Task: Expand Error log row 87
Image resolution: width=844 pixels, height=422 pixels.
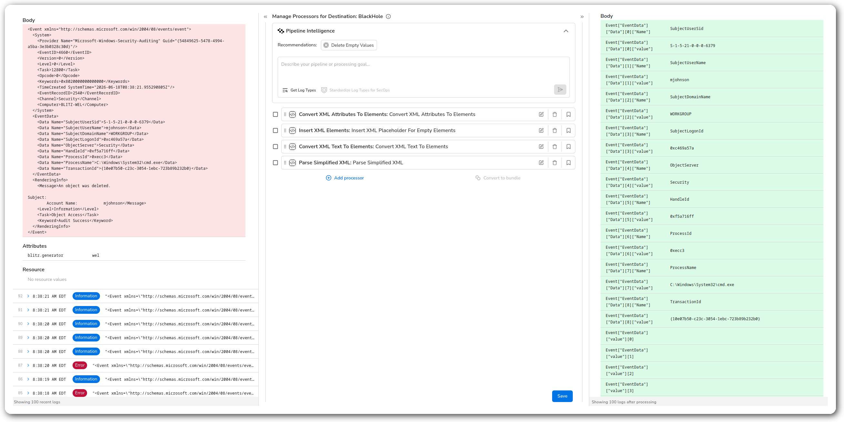Action: [x=28, y=365]
